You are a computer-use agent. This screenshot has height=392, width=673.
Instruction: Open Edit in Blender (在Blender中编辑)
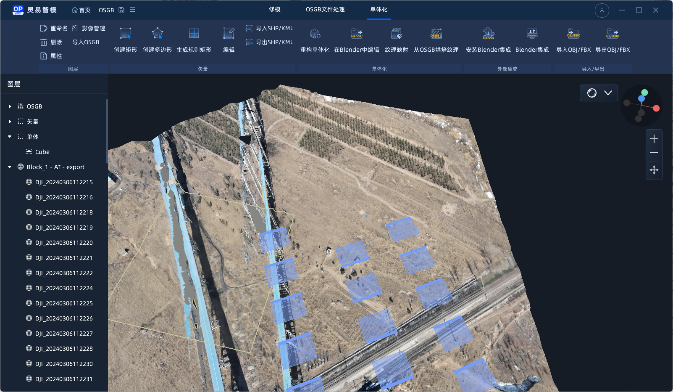(356, 34)
